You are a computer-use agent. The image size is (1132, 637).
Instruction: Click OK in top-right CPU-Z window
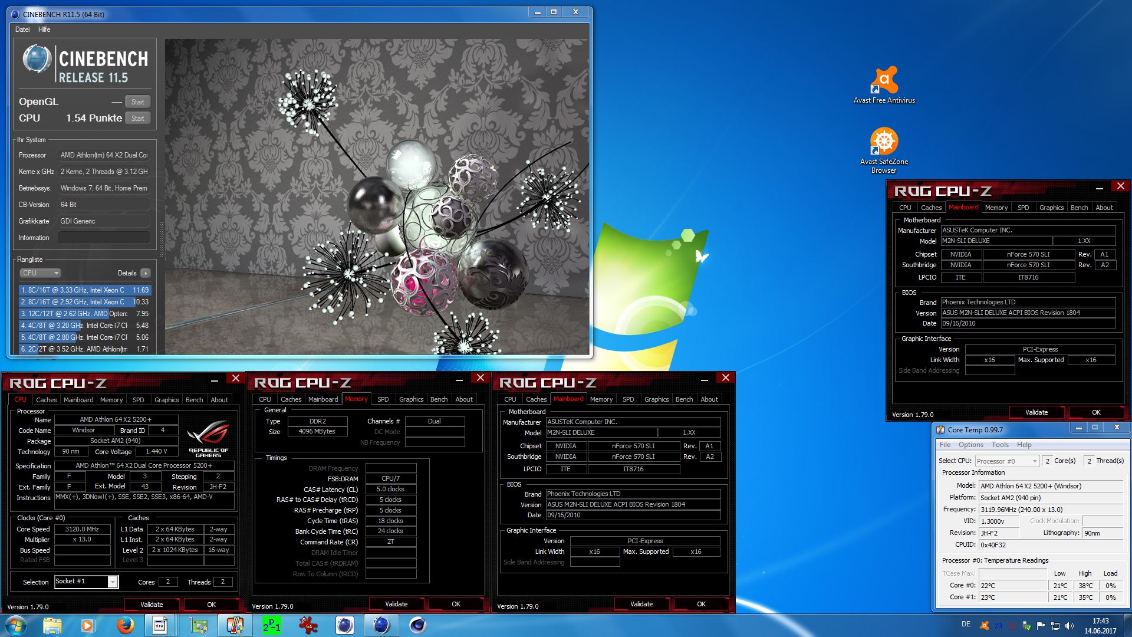pyautogui.click(x=1096, y=412)
